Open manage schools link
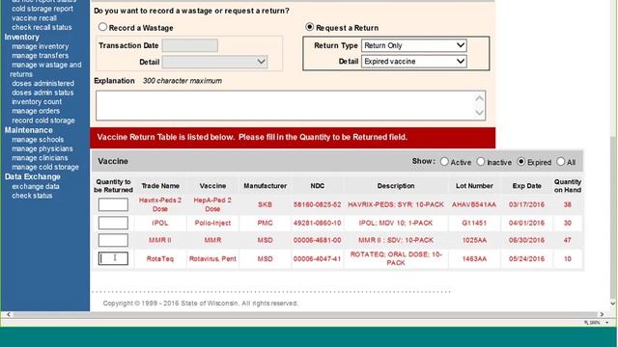The width and height of the screenshot is (618, 347). coord(38,139)
